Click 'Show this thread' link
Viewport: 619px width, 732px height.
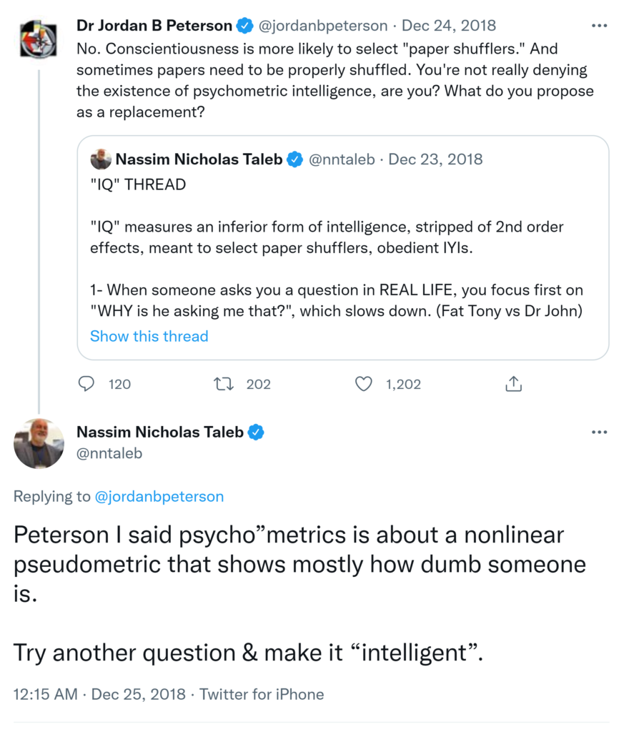pos(149,336)
